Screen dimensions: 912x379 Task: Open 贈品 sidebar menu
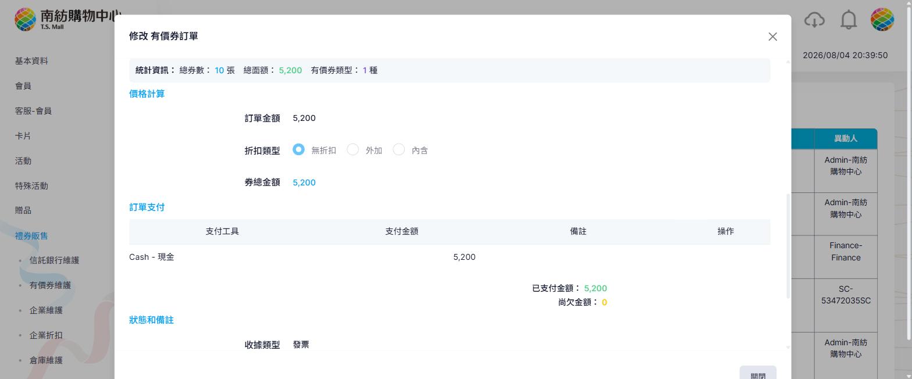tap(23, 210)
